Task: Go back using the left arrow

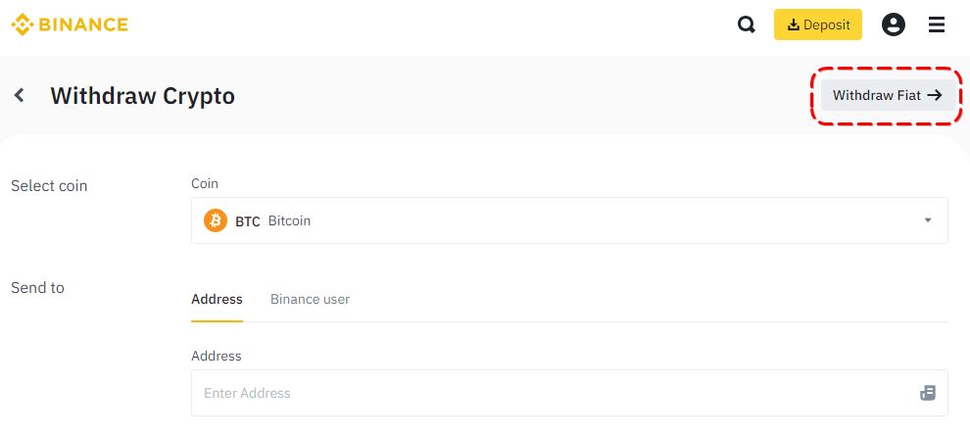Action: (x=19, y=95)
